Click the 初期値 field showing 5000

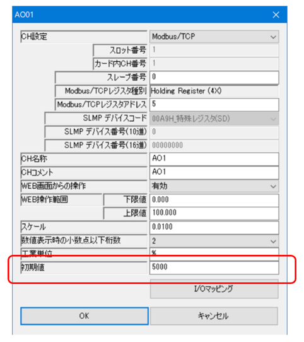(x=214, y=268)
